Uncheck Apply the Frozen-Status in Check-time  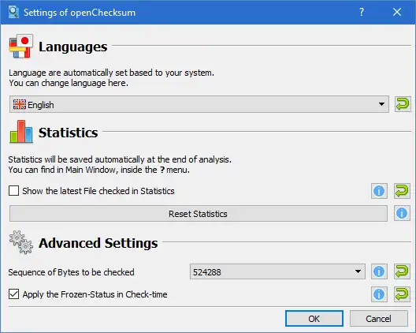[14, 294]
